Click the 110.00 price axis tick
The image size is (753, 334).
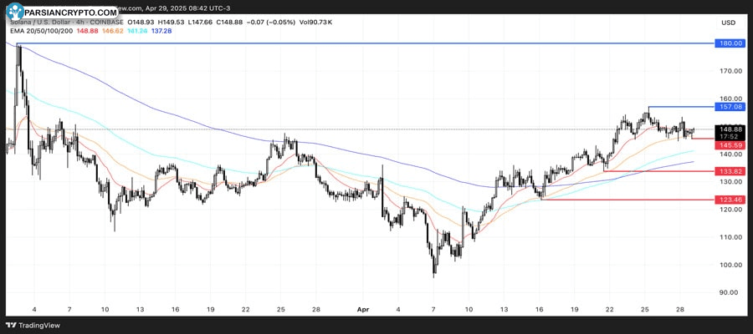[x=731, y=237]
